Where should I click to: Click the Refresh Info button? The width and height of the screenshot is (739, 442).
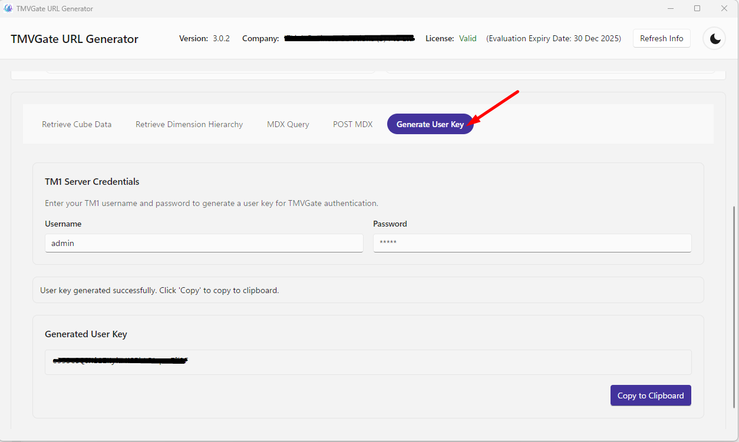pyautogui.click(x=662, y=39)
